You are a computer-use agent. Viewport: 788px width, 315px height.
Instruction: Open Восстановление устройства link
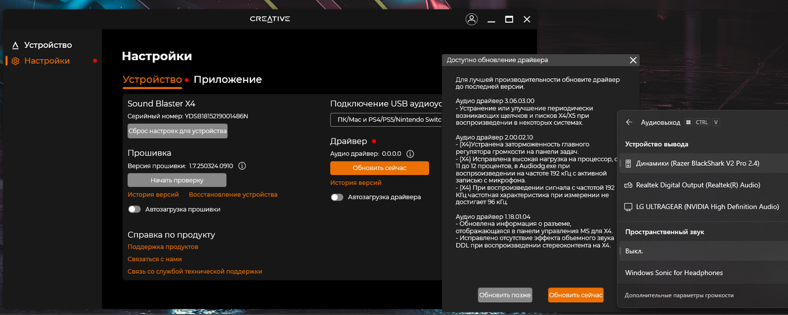click(x=233, y=195)
